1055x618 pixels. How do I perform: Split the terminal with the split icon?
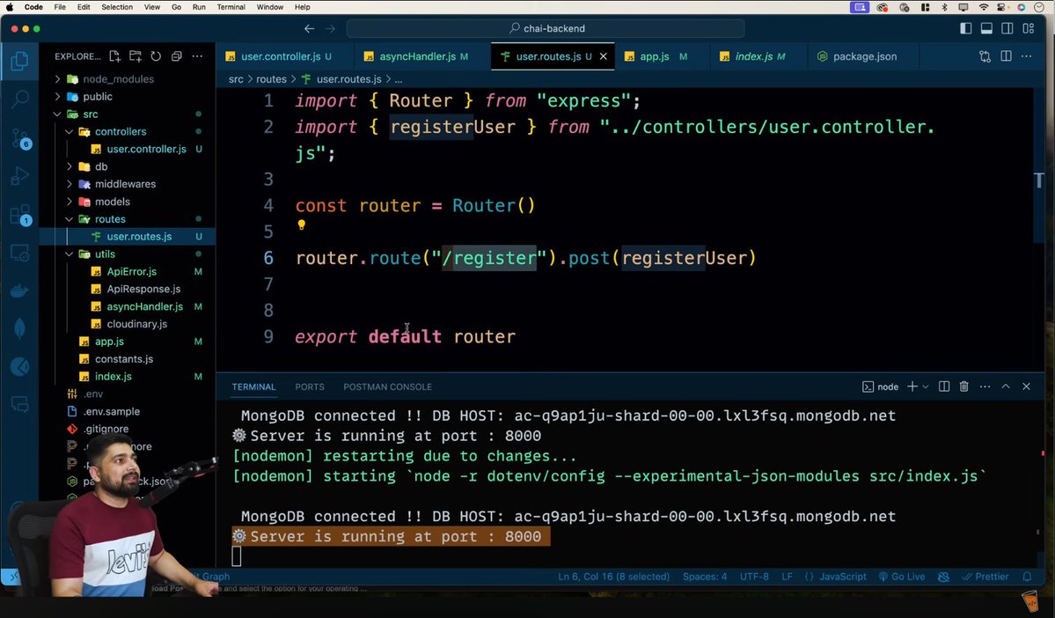coord(944,386)
